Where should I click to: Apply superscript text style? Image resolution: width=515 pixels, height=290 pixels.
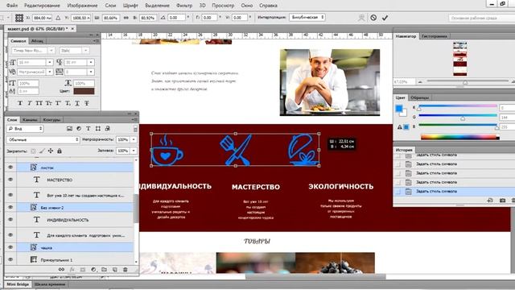pos(58,103)
